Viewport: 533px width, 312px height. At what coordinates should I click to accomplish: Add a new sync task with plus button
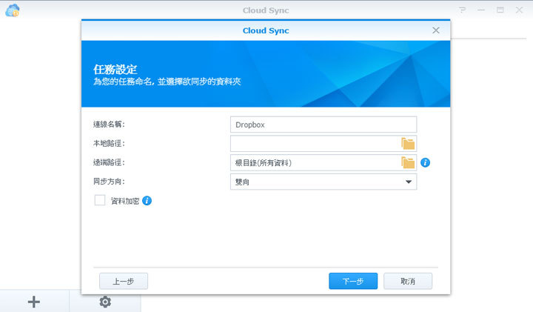(x=34, y=302)
